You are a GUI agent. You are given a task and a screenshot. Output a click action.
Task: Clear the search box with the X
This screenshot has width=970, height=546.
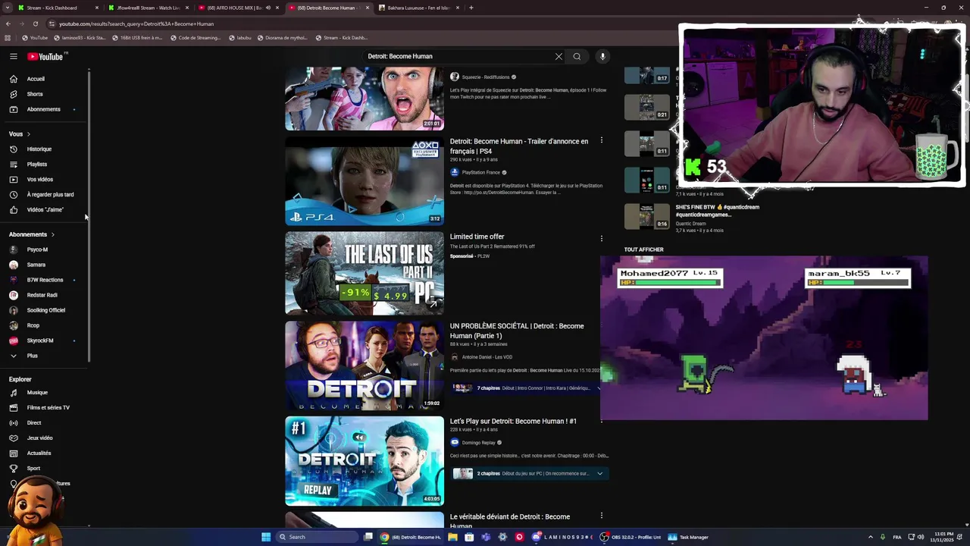point(559,56)
